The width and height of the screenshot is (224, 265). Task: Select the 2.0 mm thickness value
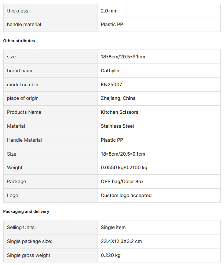click(x=109, y=11)
